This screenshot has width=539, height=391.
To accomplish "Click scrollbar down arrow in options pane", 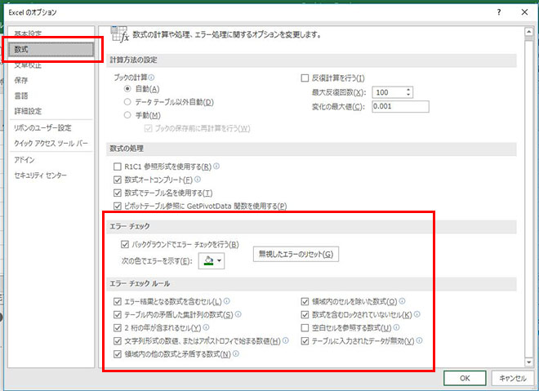I will 528,362.
